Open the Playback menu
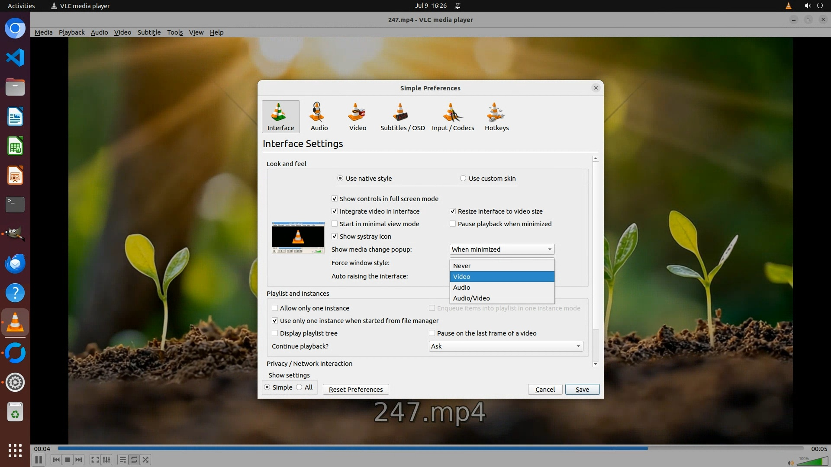This screenshot has height=467, width=831. click(x=71, y=32)
